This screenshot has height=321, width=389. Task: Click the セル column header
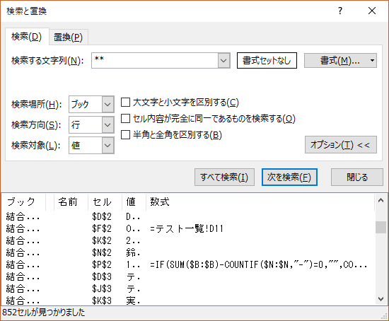pyautogui.click(x=105, y=202)
